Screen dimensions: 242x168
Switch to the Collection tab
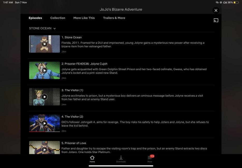click(58, 18)
